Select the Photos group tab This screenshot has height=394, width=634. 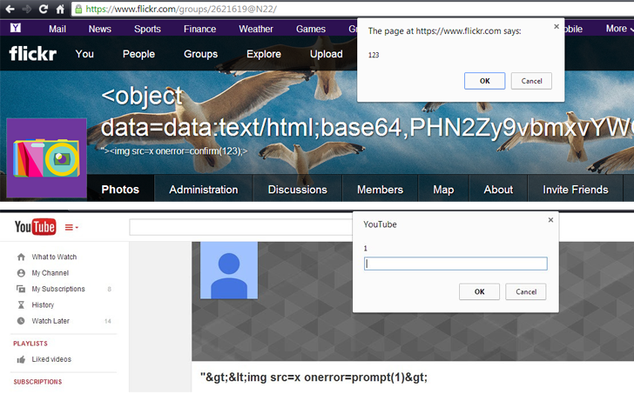(x=120, y=190)
